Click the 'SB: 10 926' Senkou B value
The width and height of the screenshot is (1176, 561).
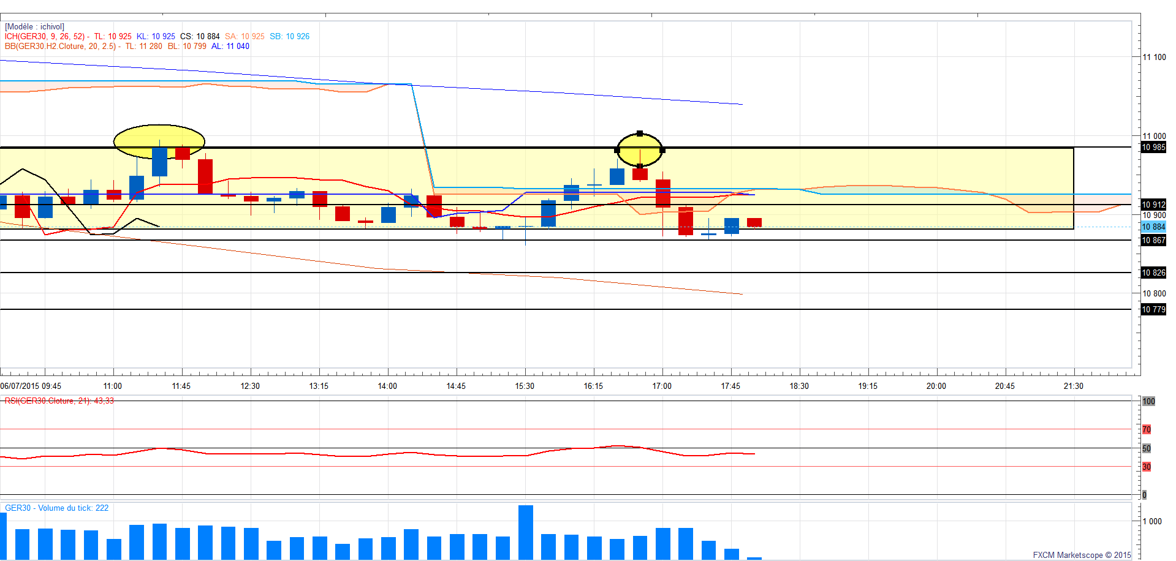[x=290, y=37]
